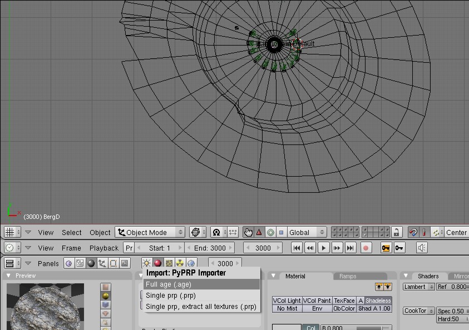Open the Frame menu in Timeline
This screenshot has width=469, height=330.
coord(71,248)
